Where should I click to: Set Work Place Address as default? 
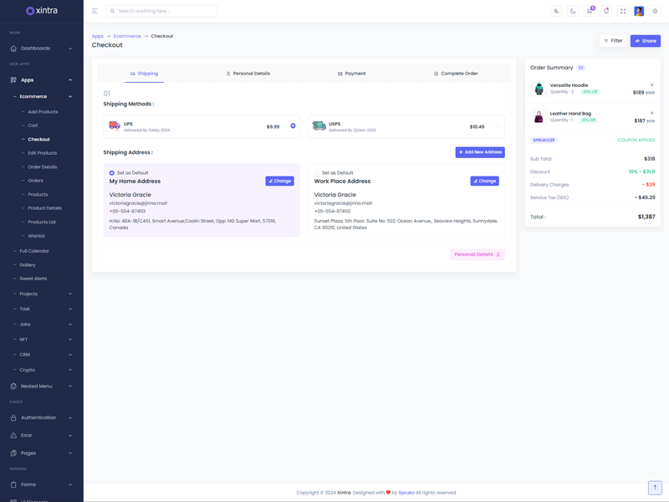point(317,173)
